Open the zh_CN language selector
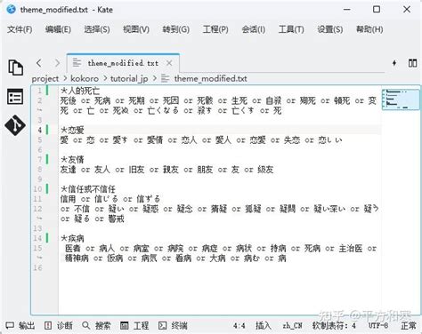The height and width of the screenshot is (334, 422). [x=292, y=326]
